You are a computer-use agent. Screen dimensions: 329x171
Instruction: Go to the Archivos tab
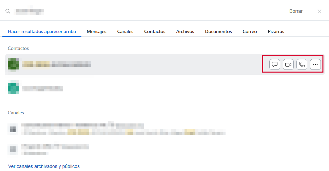pos(185,31)
